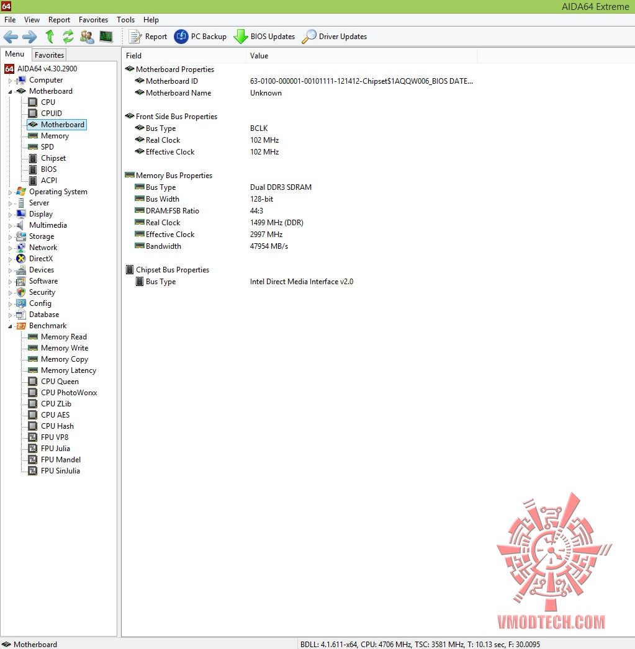Image resolution: width=635 pixels, height=649 pixels.
Task: Click the Field column header
Action: pos(184,55)
